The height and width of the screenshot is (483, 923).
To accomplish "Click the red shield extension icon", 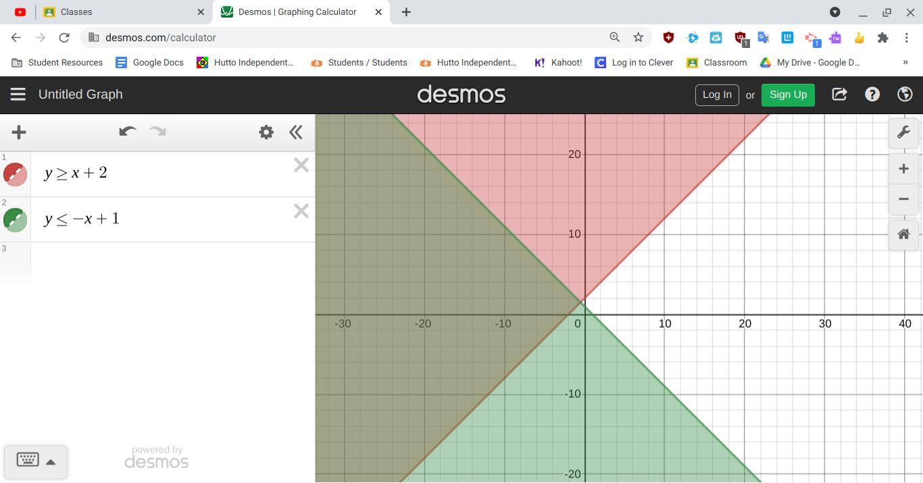I will click(x=668, y=38).
